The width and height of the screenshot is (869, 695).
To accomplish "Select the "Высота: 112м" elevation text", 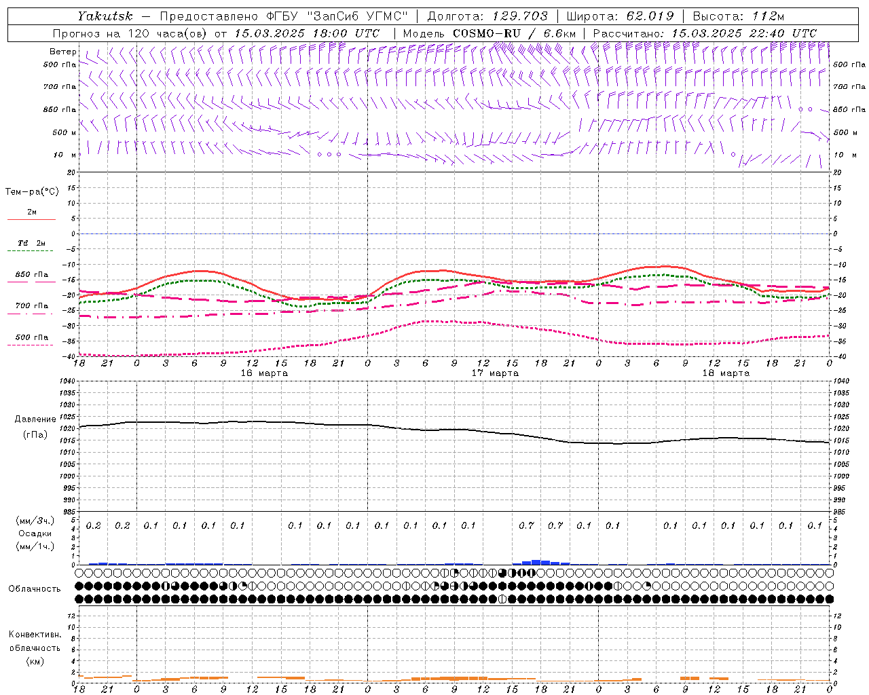I will coord(739,16).
